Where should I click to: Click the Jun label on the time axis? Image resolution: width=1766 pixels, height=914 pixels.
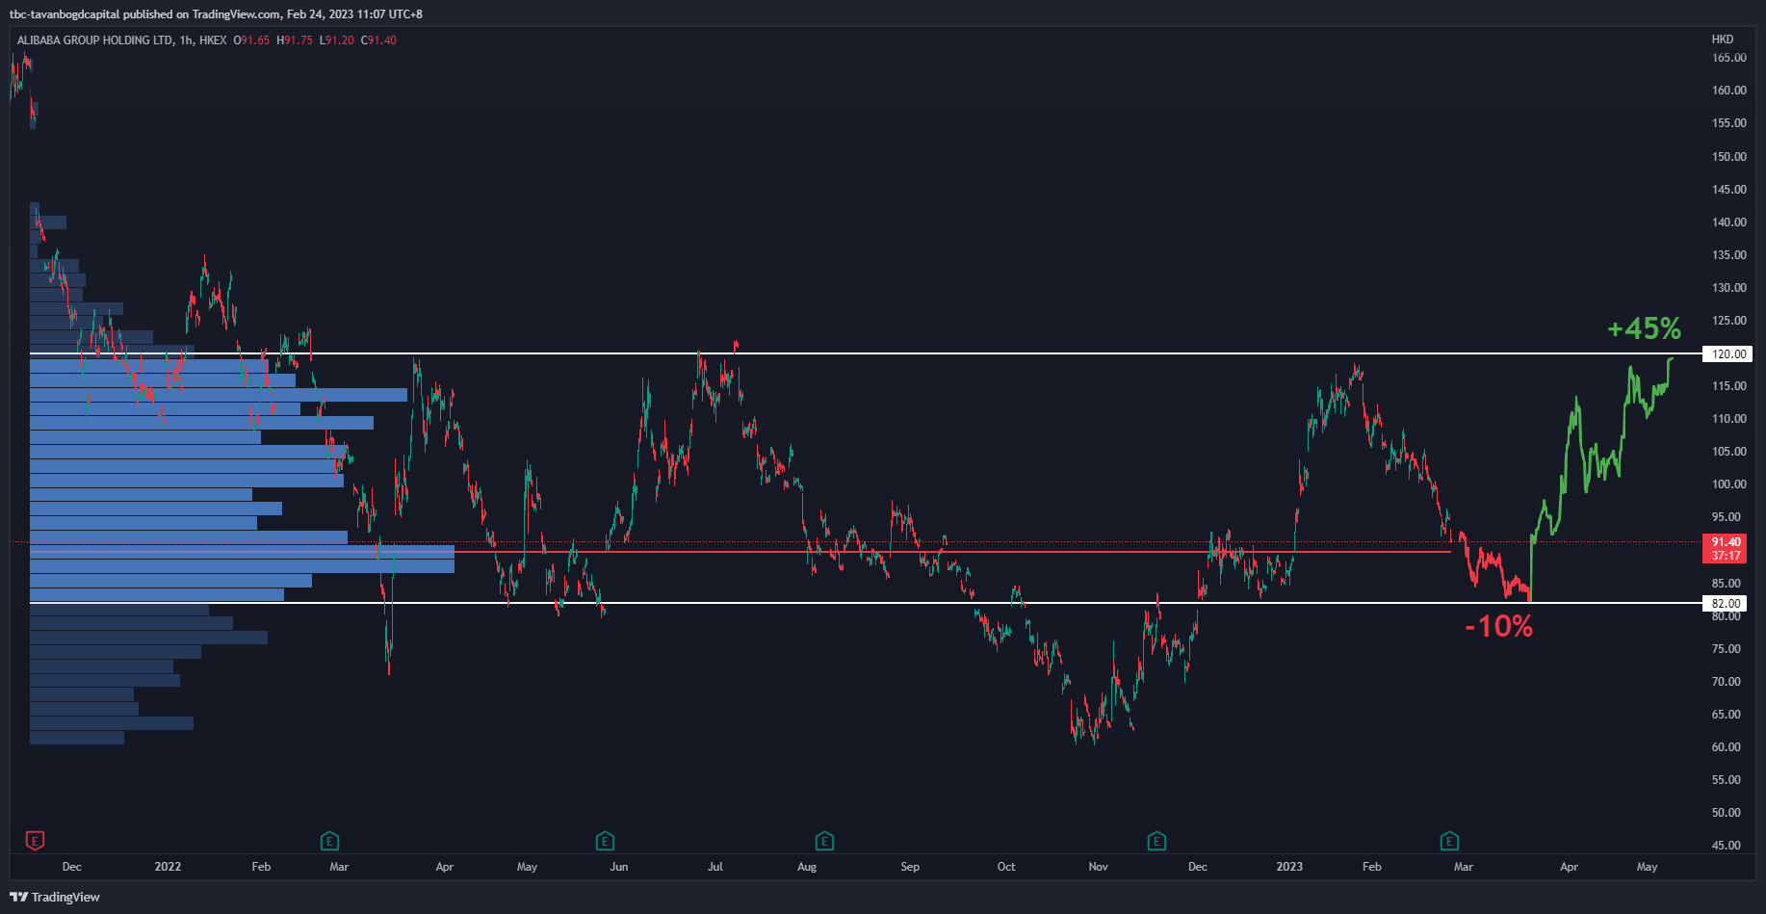619,867
